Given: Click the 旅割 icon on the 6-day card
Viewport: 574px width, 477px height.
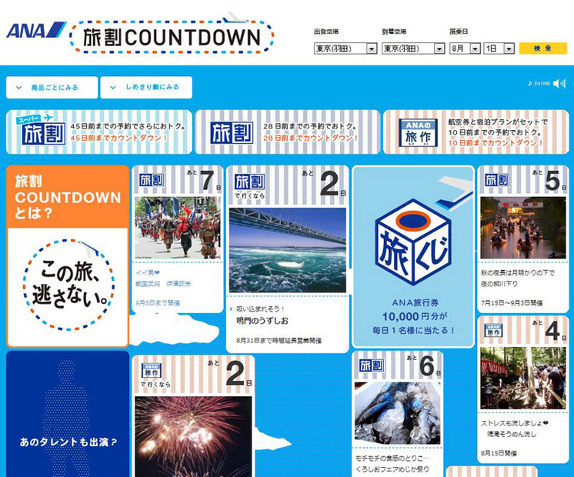Looking at the screenshot, I should (371, 365).
